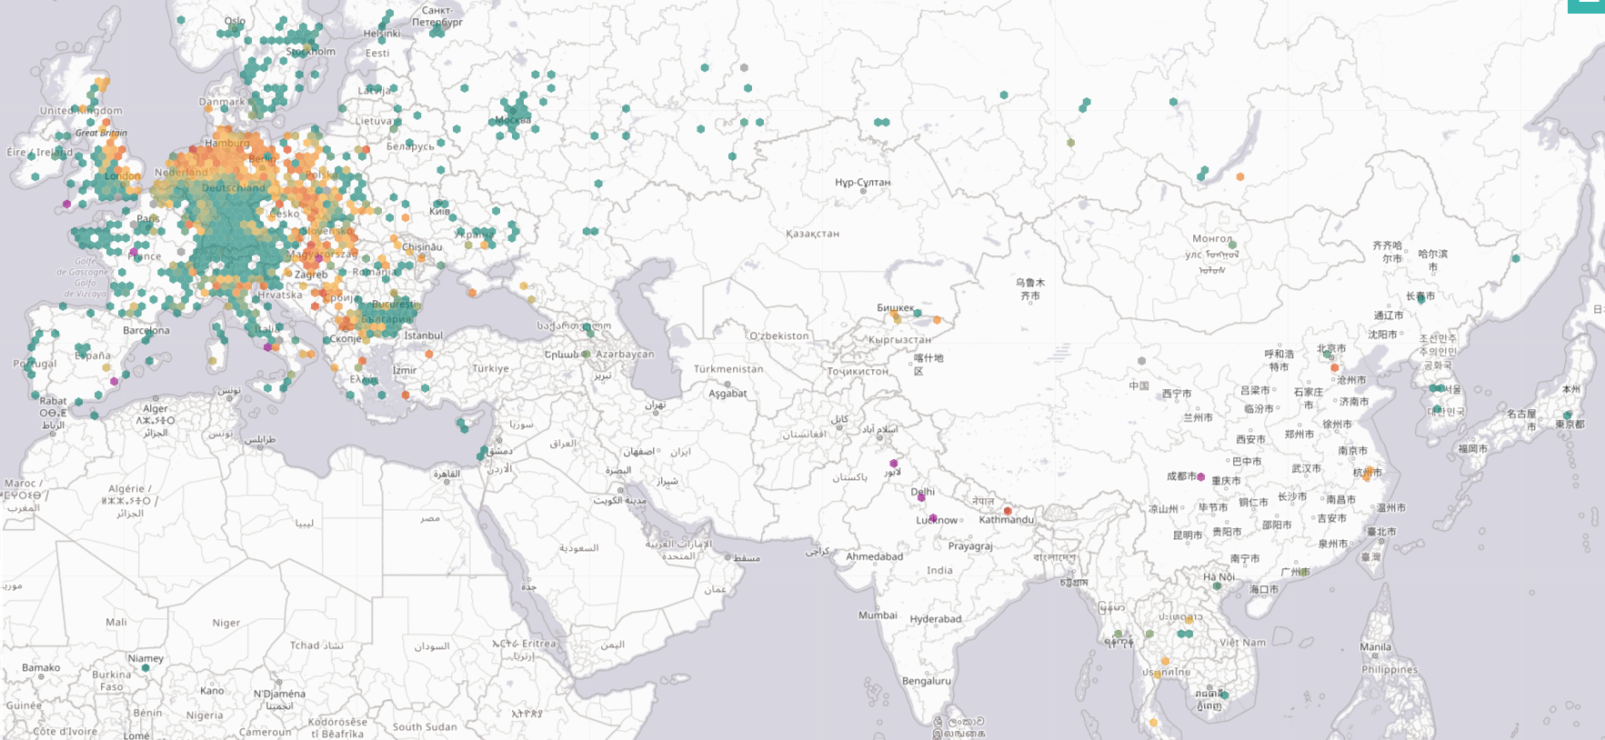This screenshot has width=1605, height=740.
Task: Click the Rabat city label
Action: coord(53,401)
